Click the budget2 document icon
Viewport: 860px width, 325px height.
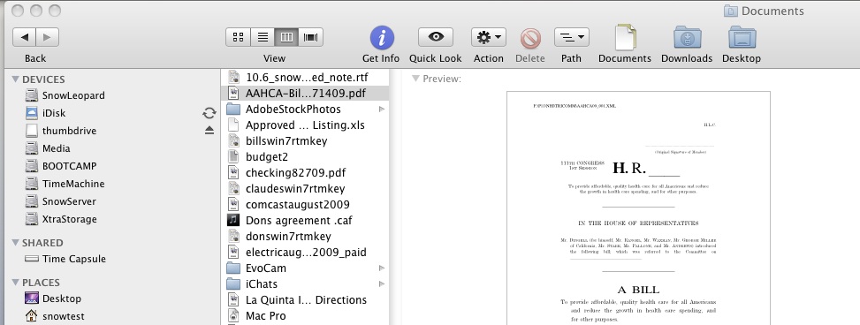pos(233,156)
